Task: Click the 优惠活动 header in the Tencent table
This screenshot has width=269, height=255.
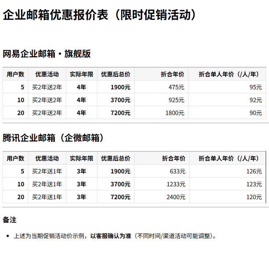Action: 47,158
